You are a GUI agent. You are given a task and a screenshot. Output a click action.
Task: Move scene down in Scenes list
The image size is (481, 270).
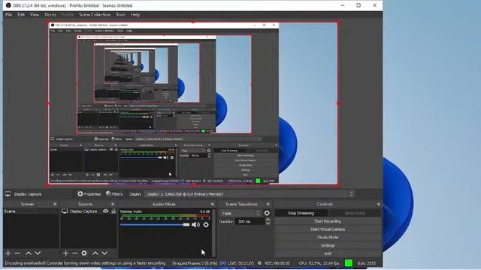click(38, 253)
